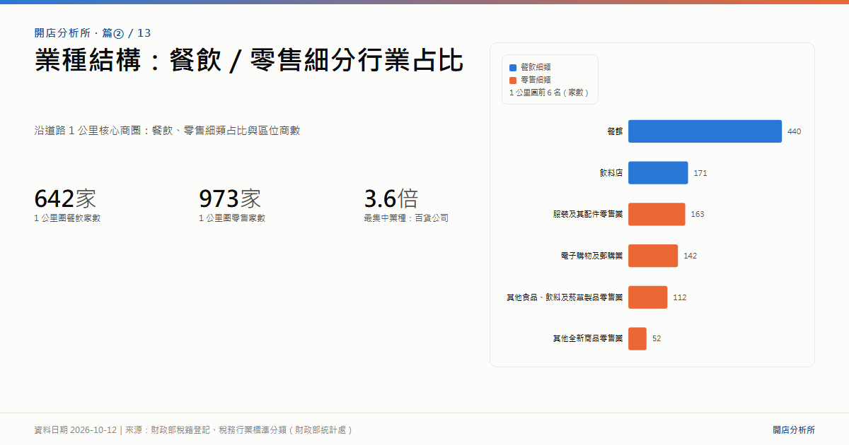849x445 pixels.
Task: Click the 642家 statistic
Action: coord(65,198)
